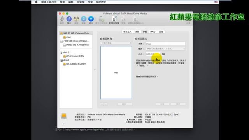
Task: Click the Verify microscope toolbar icon
Action: pyautogui.click(x=62, y=19)
